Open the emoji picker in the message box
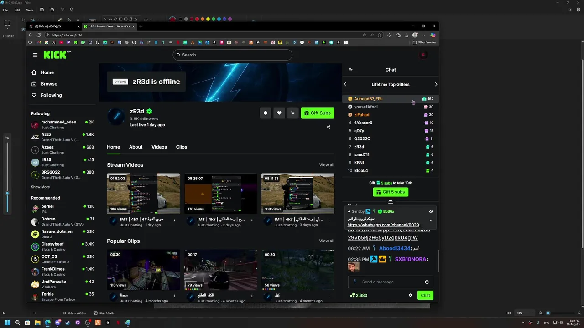 427,282
